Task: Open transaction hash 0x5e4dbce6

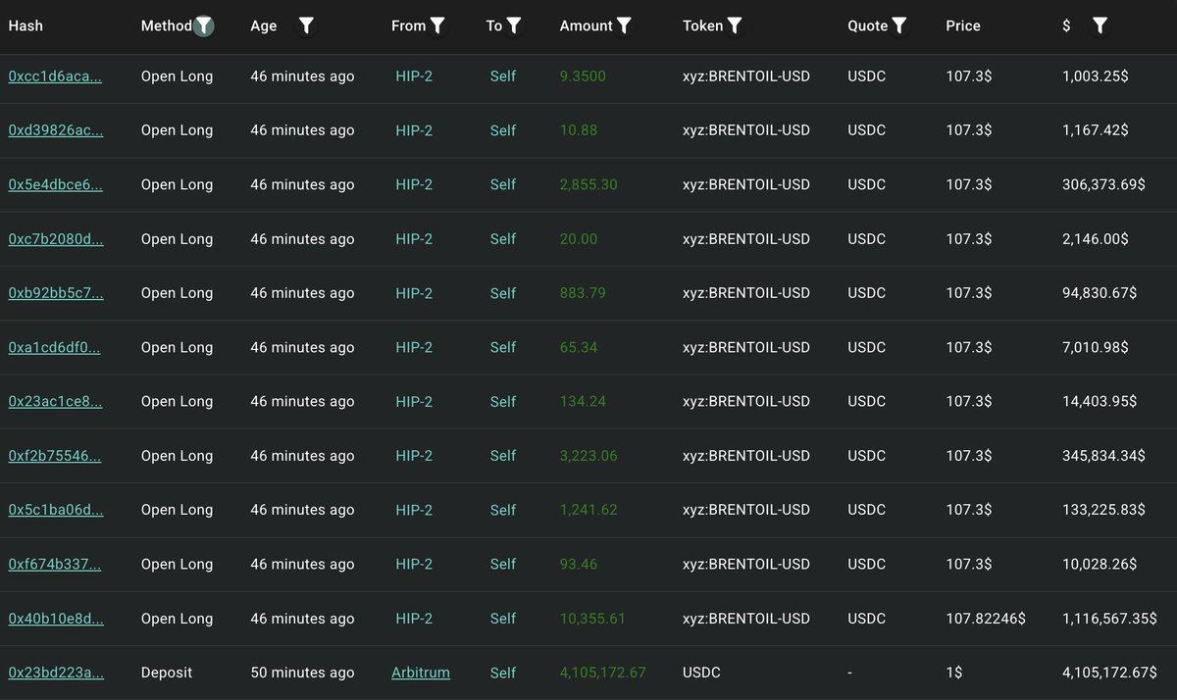Action: [55, 185]
